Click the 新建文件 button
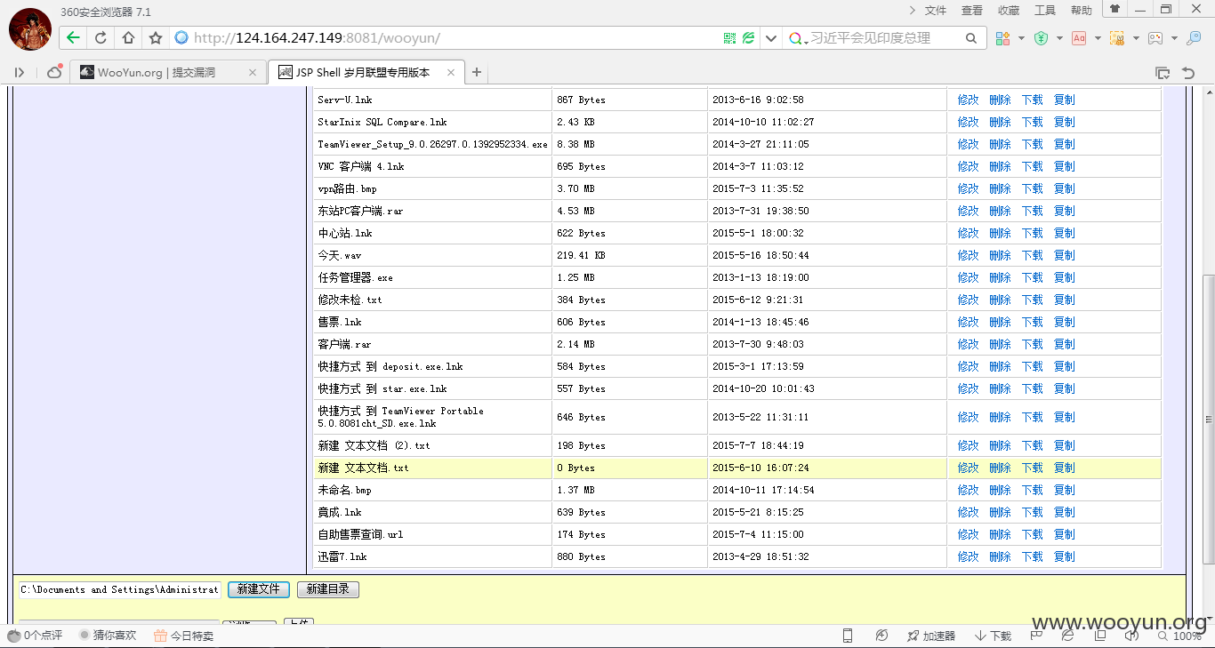This screenshot has width=1215, height=648. 259,589
